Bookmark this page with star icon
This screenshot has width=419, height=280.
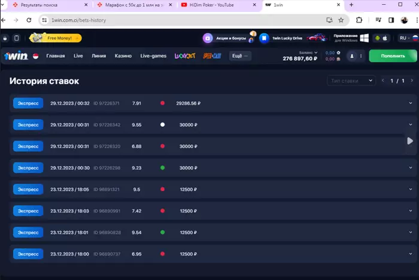tap(341, 20)
